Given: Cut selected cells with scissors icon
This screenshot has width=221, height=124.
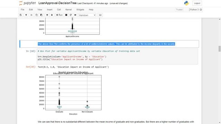Looking at the screenshot, I should [31, 15].
